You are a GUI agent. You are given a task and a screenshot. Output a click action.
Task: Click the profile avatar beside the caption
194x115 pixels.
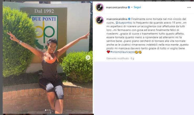click(x=99, y=20)
